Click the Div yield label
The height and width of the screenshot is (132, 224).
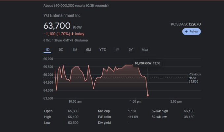(x=104, y=123)
